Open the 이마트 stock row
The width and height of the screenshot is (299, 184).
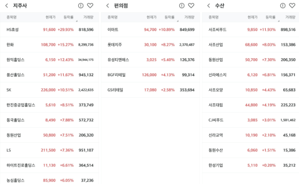[150, 30]
